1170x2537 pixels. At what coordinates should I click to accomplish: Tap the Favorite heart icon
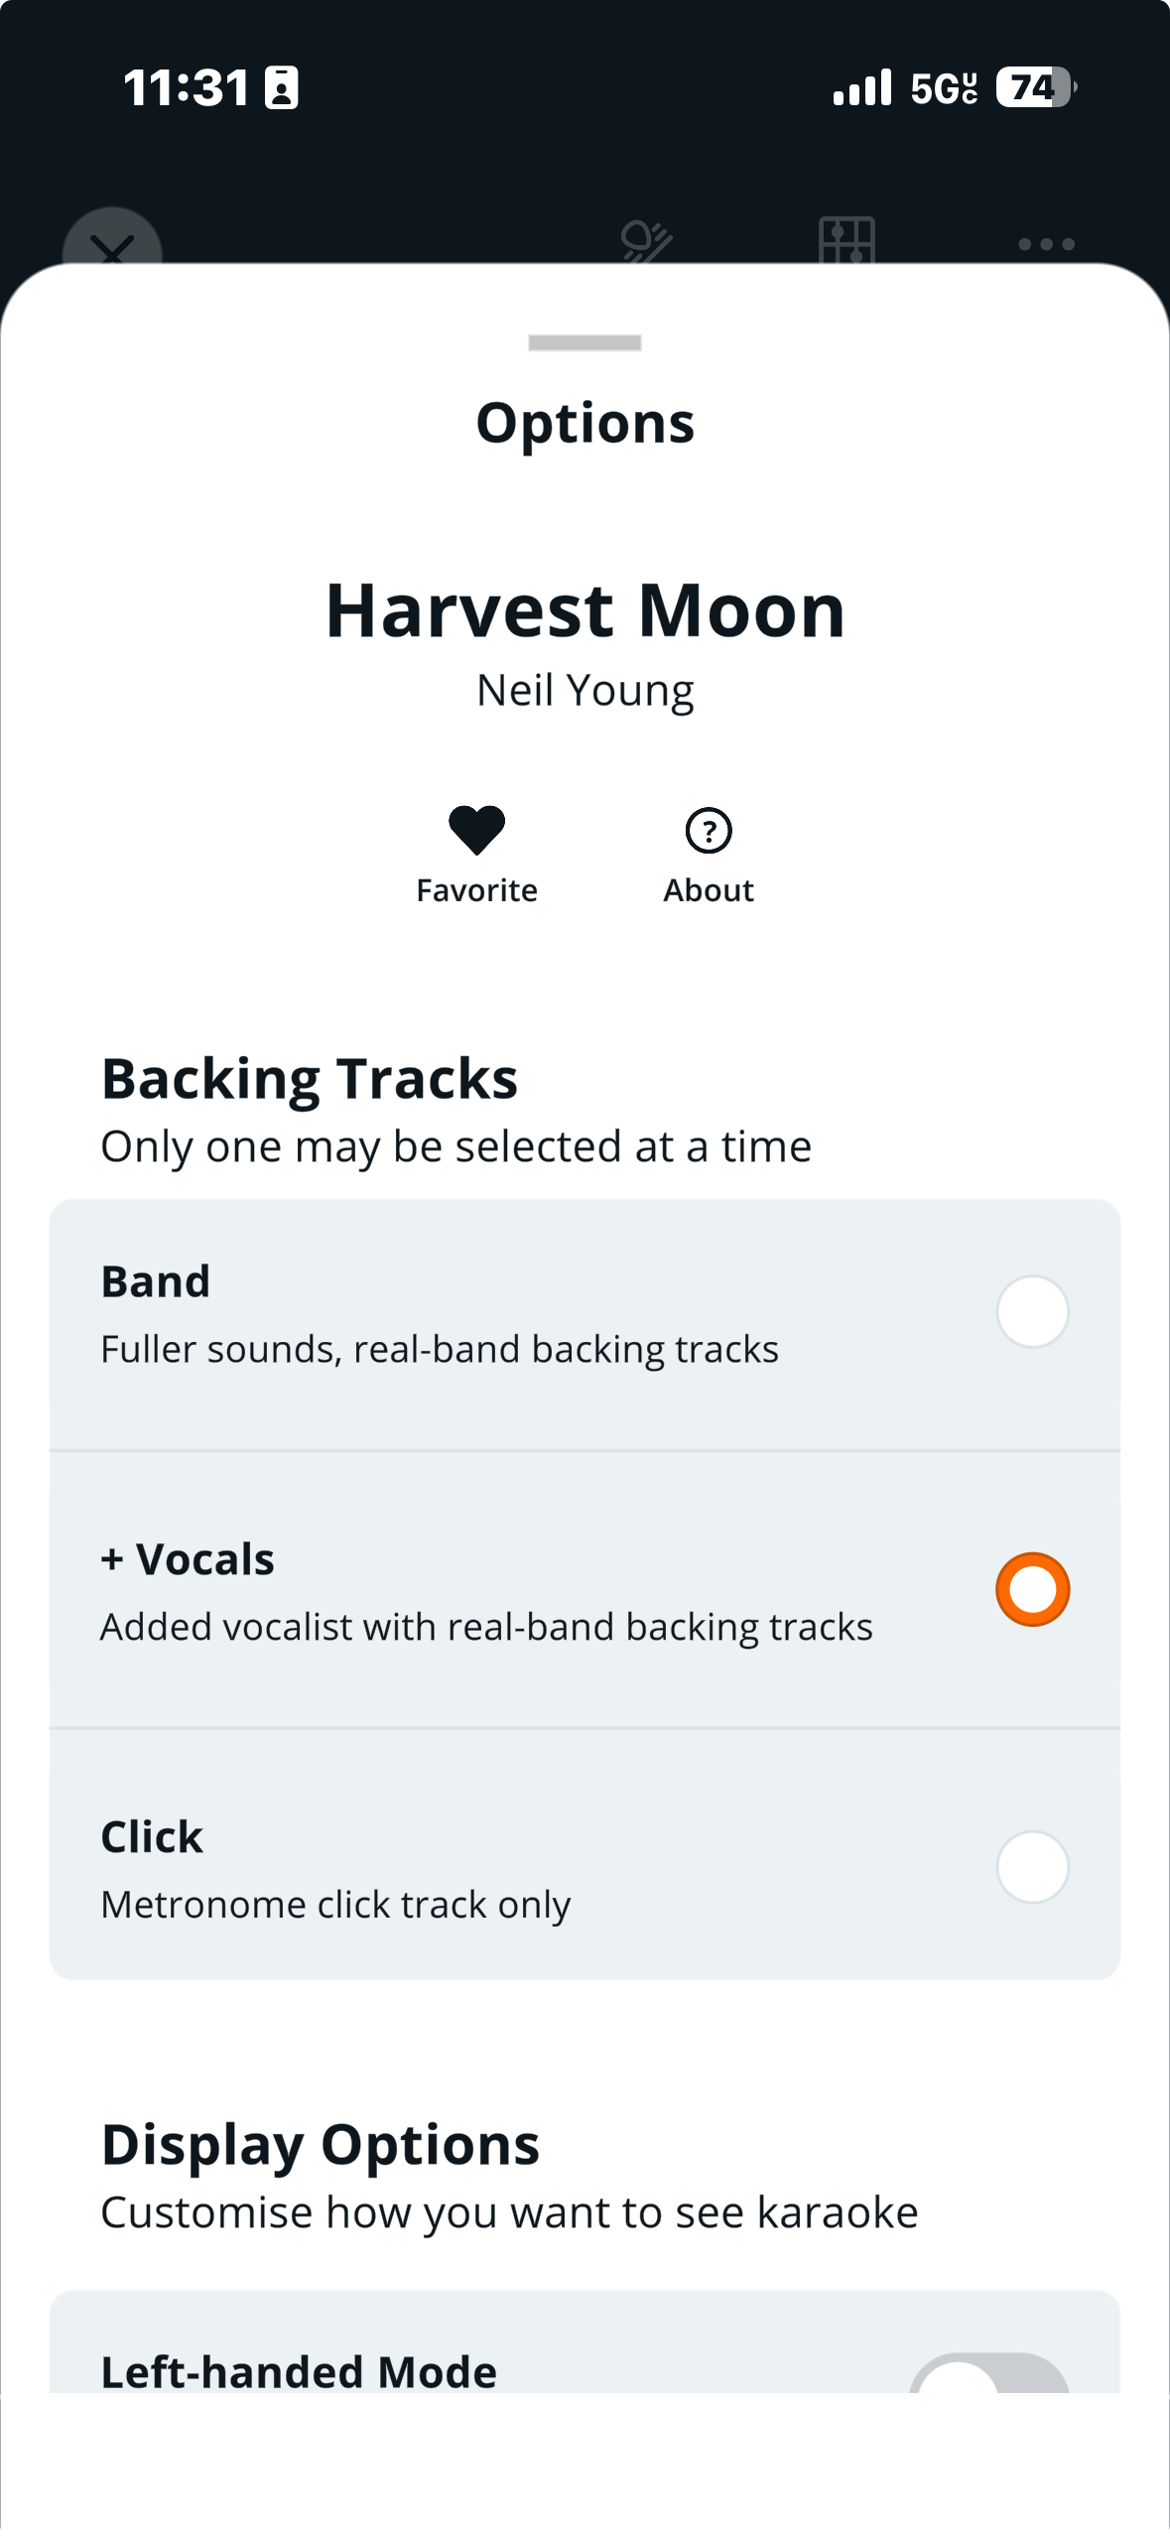[x=476, y=830]
